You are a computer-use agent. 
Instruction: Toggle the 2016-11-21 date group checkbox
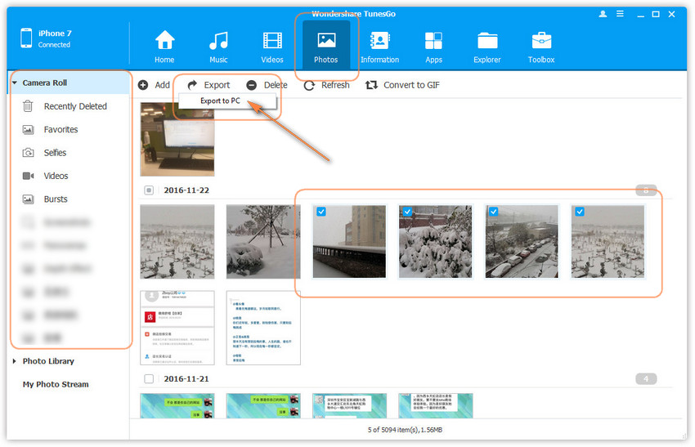(148, 379)
